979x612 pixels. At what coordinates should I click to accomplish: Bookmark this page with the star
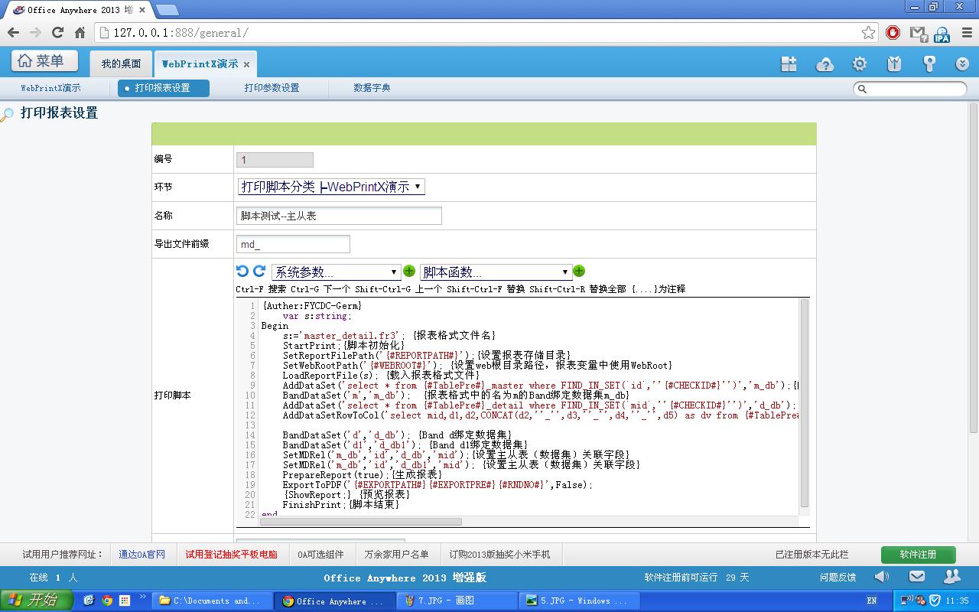click(868, 32)
